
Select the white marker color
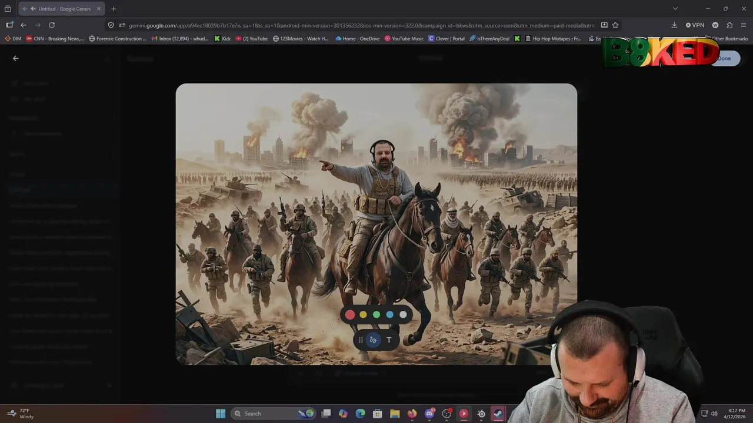coord(403,315)
